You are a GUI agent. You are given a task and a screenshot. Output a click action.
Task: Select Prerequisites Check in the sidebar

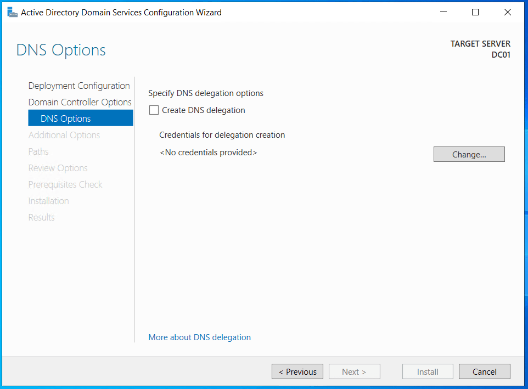pyautogui.click(x=65, y=184)
